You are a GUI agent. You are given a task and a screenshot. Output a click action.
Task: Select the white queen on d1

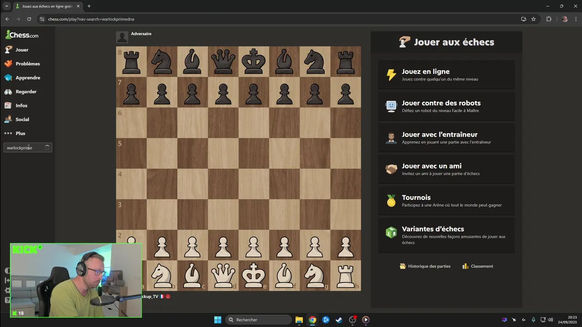click(223, 276)
